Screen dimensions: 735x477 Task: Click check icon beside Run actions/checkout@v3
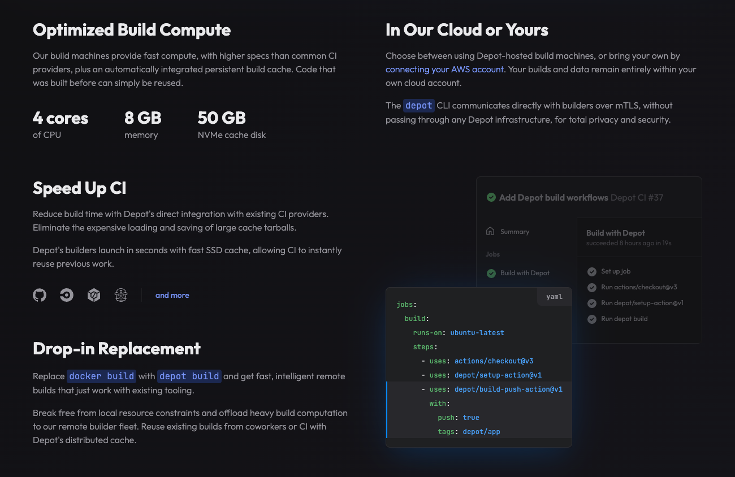592,288
